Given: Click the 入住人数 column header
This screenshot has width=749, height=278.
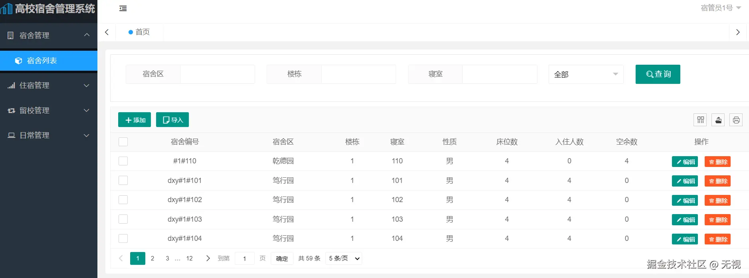Looking at the screenshot, I should [569, 142].
